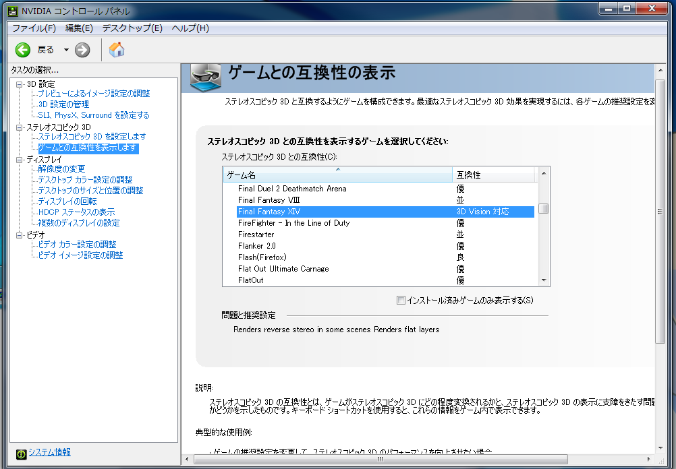Click the grey forward arrow icon

(x=82, y=50)
